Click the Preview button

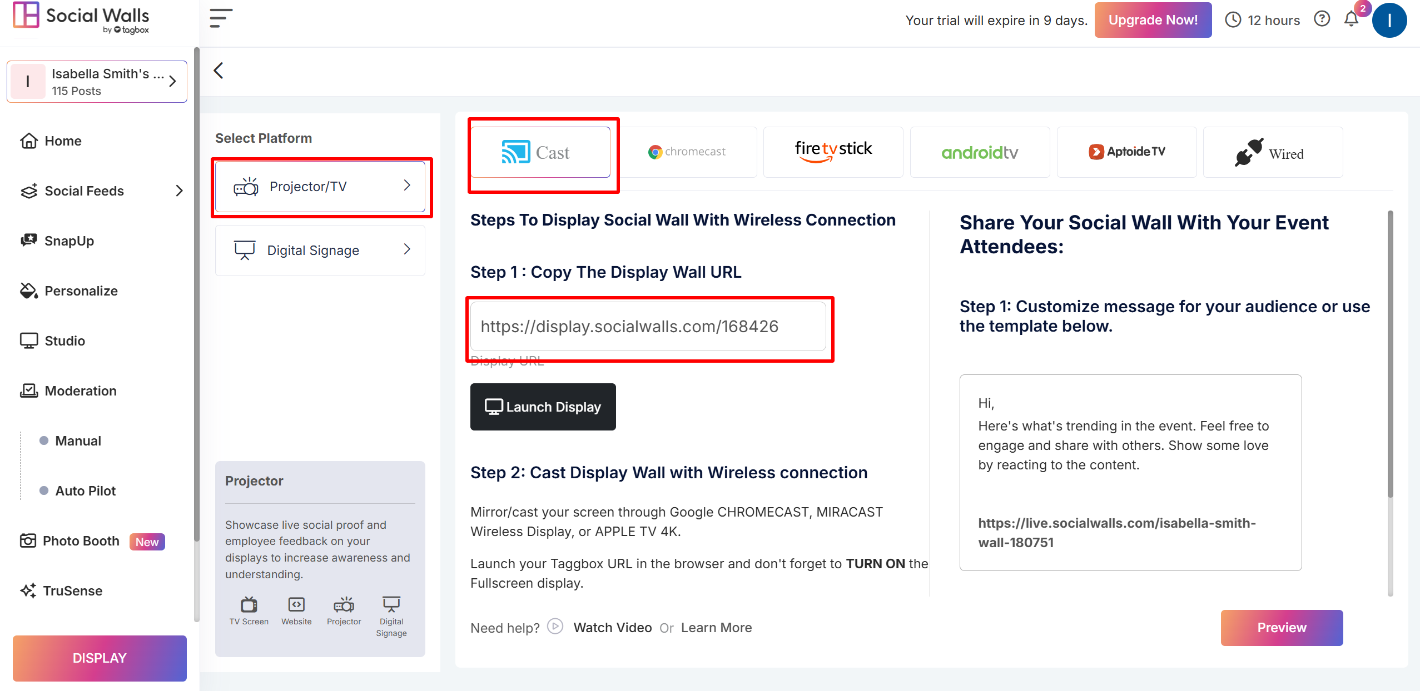[1282, 628]
